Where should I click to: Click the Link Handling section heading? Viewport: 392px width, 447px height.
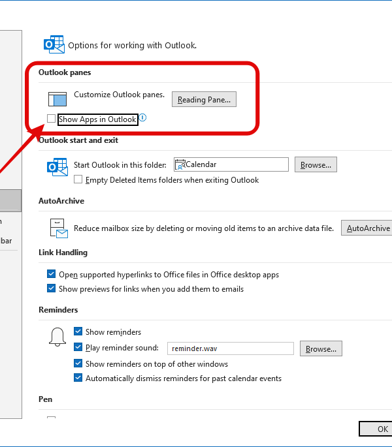63,253
